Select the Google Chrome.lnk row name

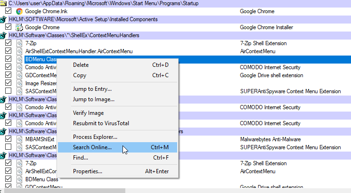click(x=46, y=11)
